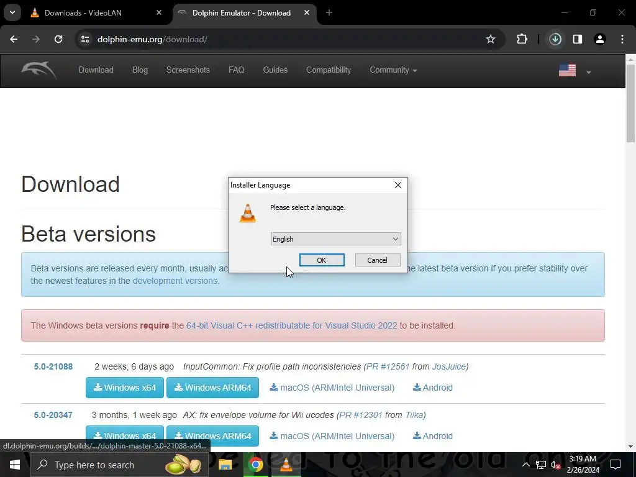This screenshot has height=477, width=636.
Task: Open Chrome three-dot menu
Action: tap(622, 39)
